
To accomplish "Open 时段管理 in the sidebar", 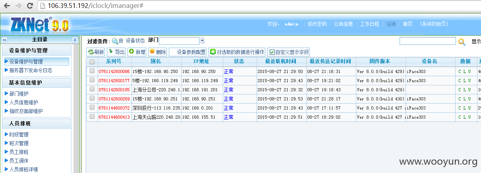I will [x=19, y=135].
